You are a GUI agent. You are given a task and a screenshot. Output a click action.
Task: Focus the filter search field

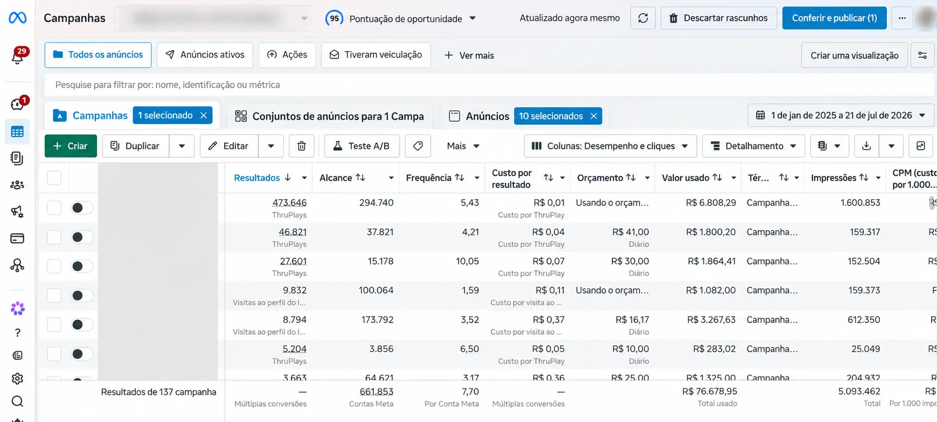point(489,85)
